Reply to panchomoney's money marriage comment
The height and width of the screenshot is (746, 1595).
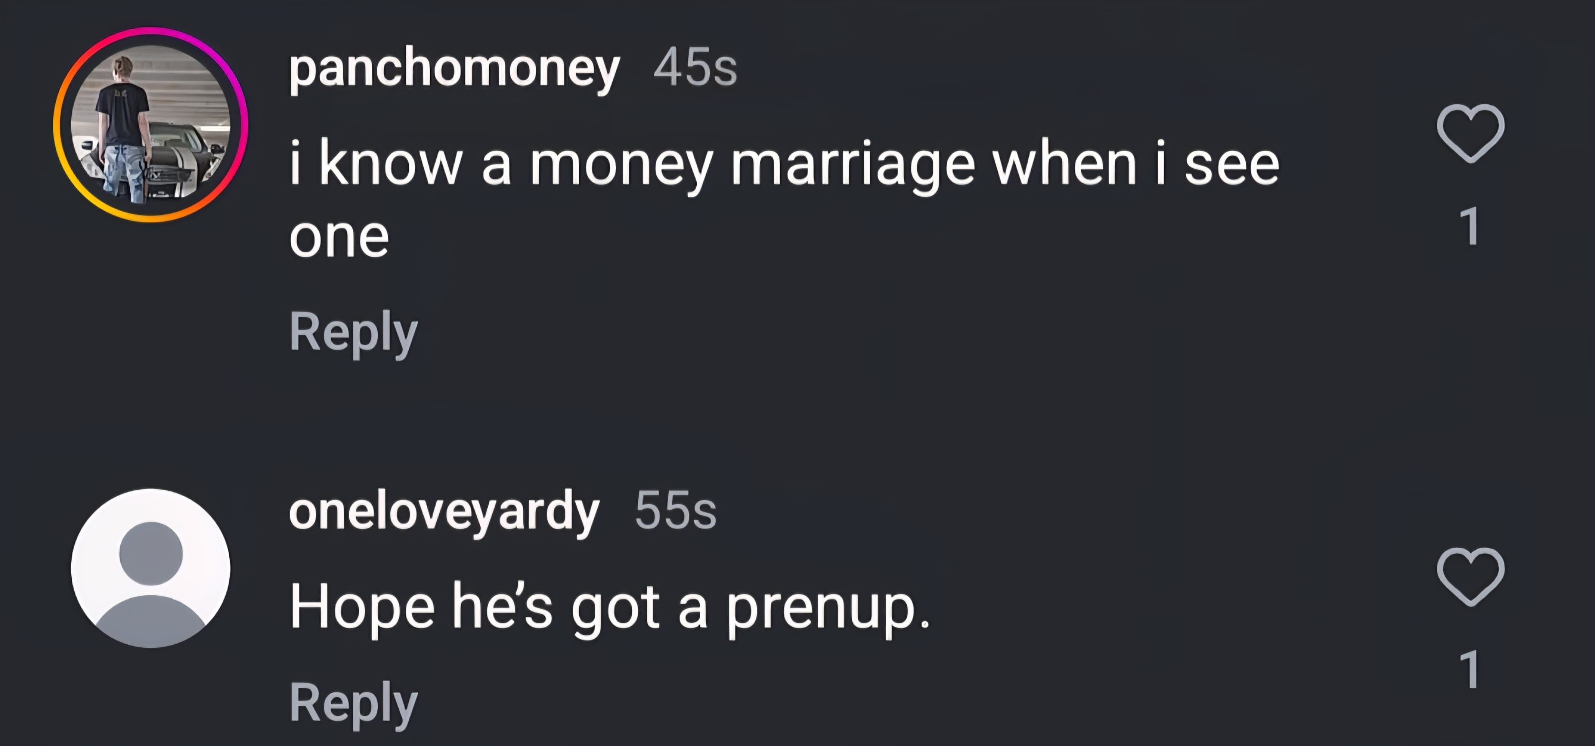[354, 333]
